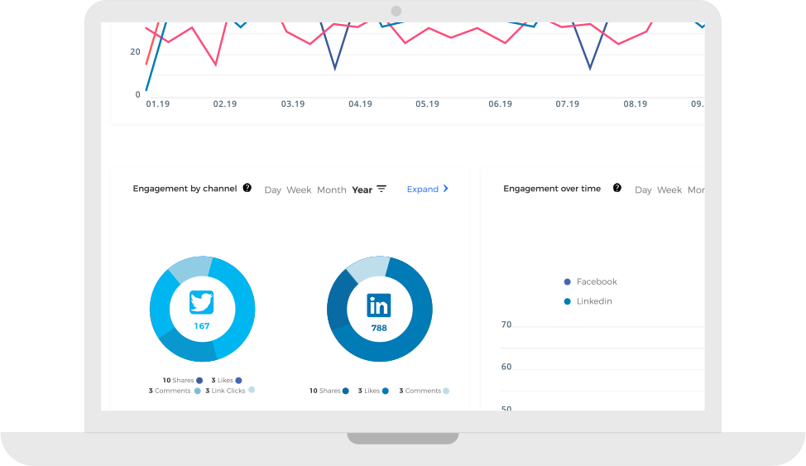Click the LinkedIn Shares legend dot
Image resolution: width=806 pixels, height=466 pixels.
[346, 391]
